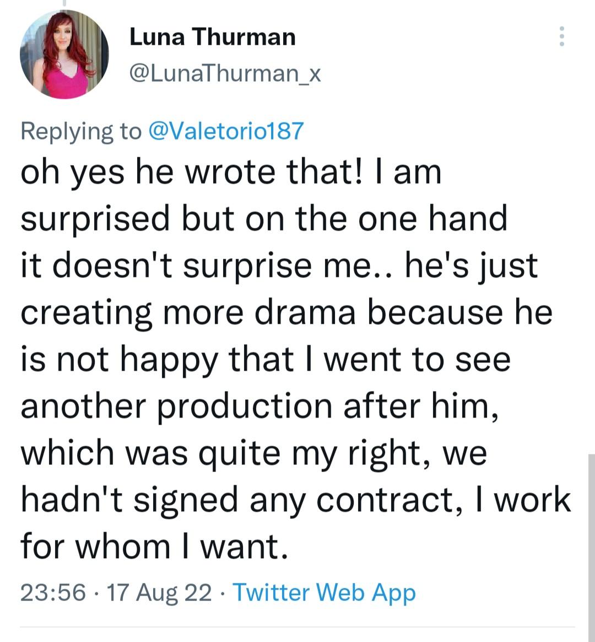The image size is (595, 642).
Task: Click the word "surprised" in the tweet text
Action: [95, 219]
